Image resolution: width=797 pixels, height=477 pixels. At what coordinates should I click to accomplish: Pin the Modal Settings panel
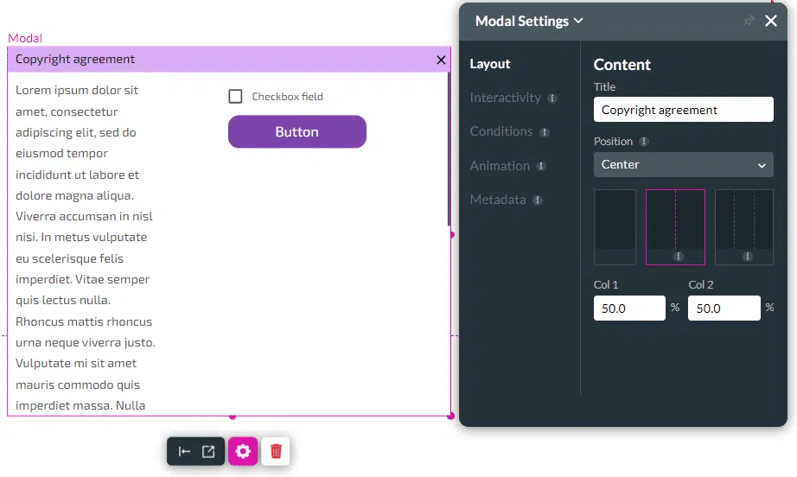coord(749,21)
